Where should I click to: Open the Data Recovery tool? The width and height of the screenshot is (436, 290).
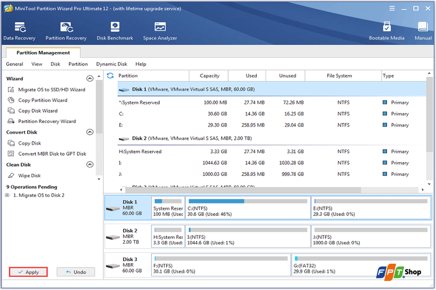[20, 31]
